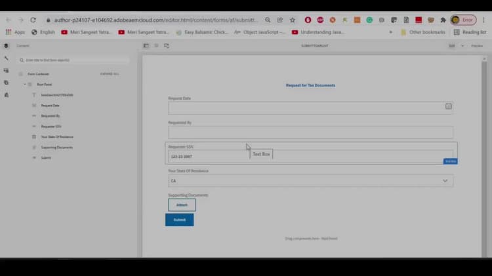Open the green circular extension icon
The height and width of the screenshot is (276, 492).
click(x=369, y=20)
